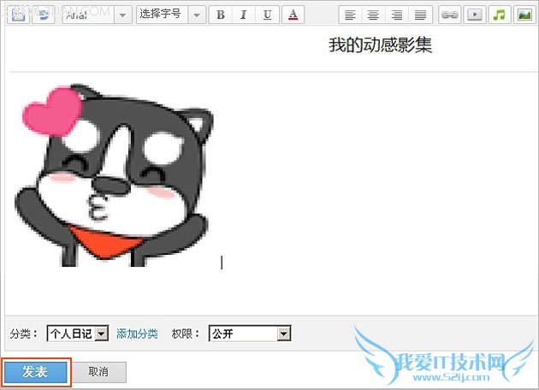Screen dimensions: 539x390
Task: Insert an image into the post
Action: tap(524, 15)
